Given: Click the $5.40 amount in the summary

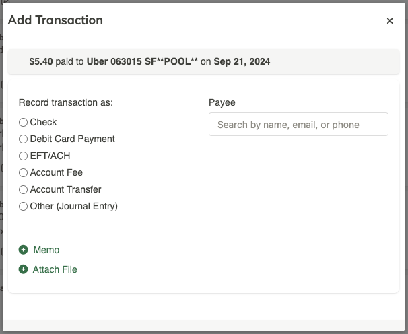Looking at the screenshot, I should [41, 61].
